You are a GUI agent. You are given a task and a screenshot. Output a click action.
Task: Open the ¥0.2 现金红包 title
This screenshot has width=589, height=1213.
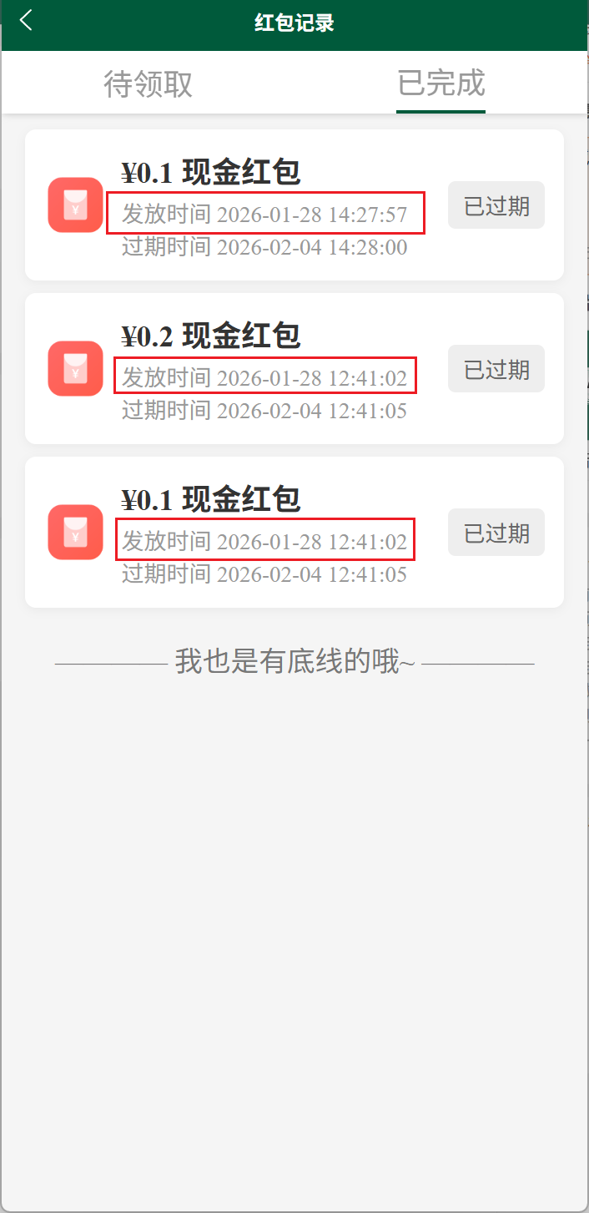211,336
